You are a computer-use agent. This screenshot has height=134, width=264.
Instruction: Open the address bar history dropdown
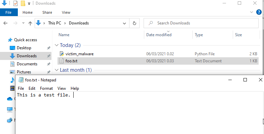point(125,23)
